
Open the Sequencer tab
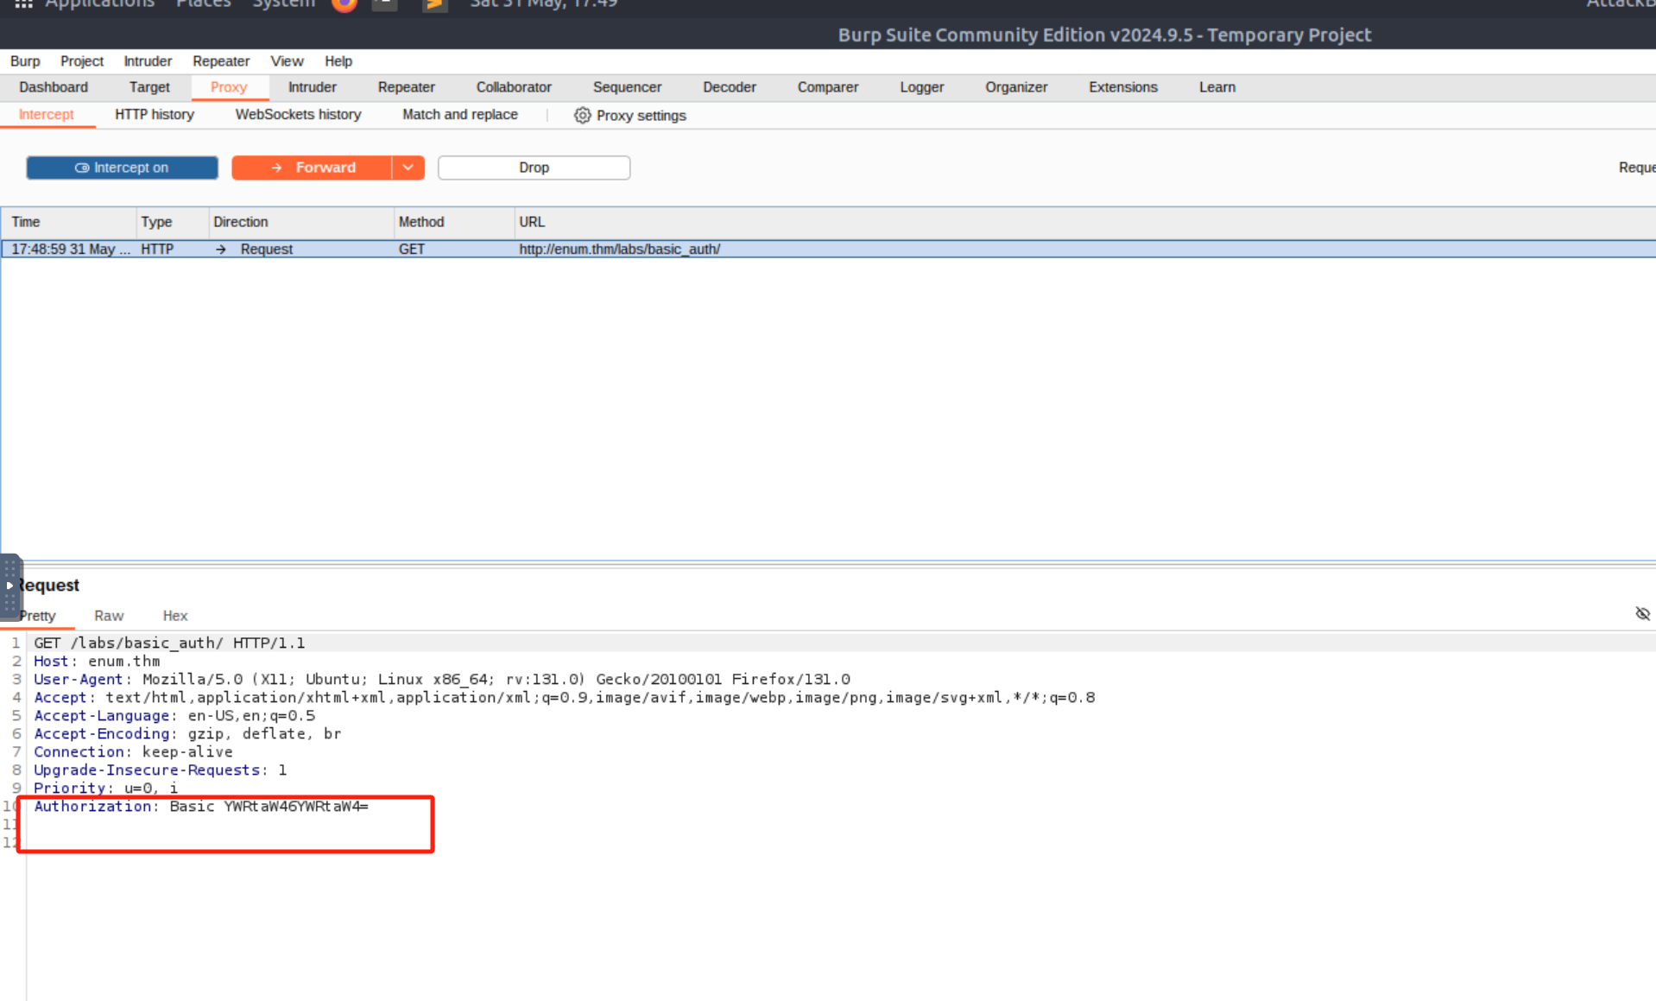pos(628,87)
